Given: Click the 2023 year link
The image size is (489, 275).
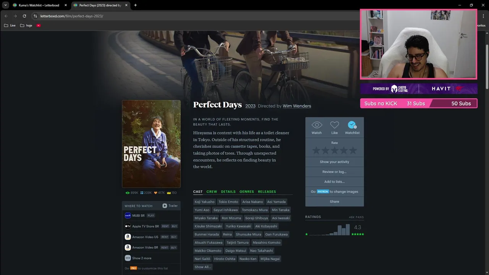Looking at the screenshot, I should click(250, 106).
